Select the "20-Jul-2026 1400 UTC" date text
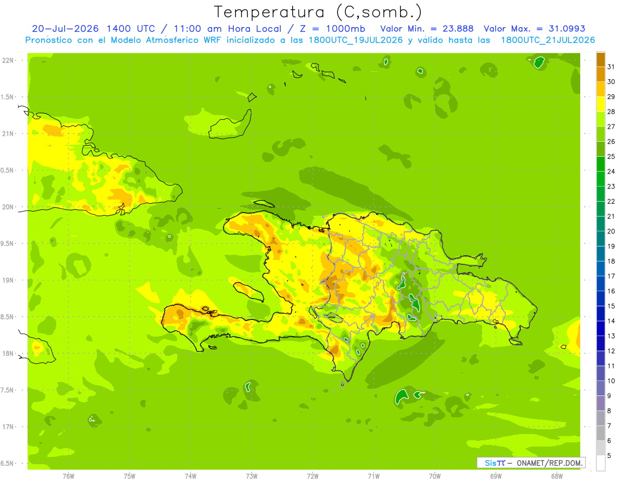The width and height of the screenshot is (625, 483). (x=93, y=29)
